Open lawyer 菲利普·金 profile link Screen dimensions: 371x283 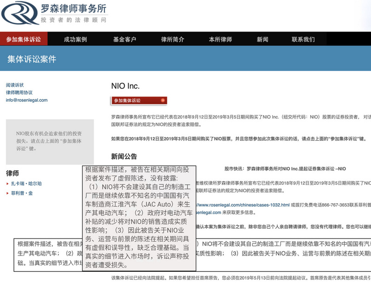[x=22, y=193]
